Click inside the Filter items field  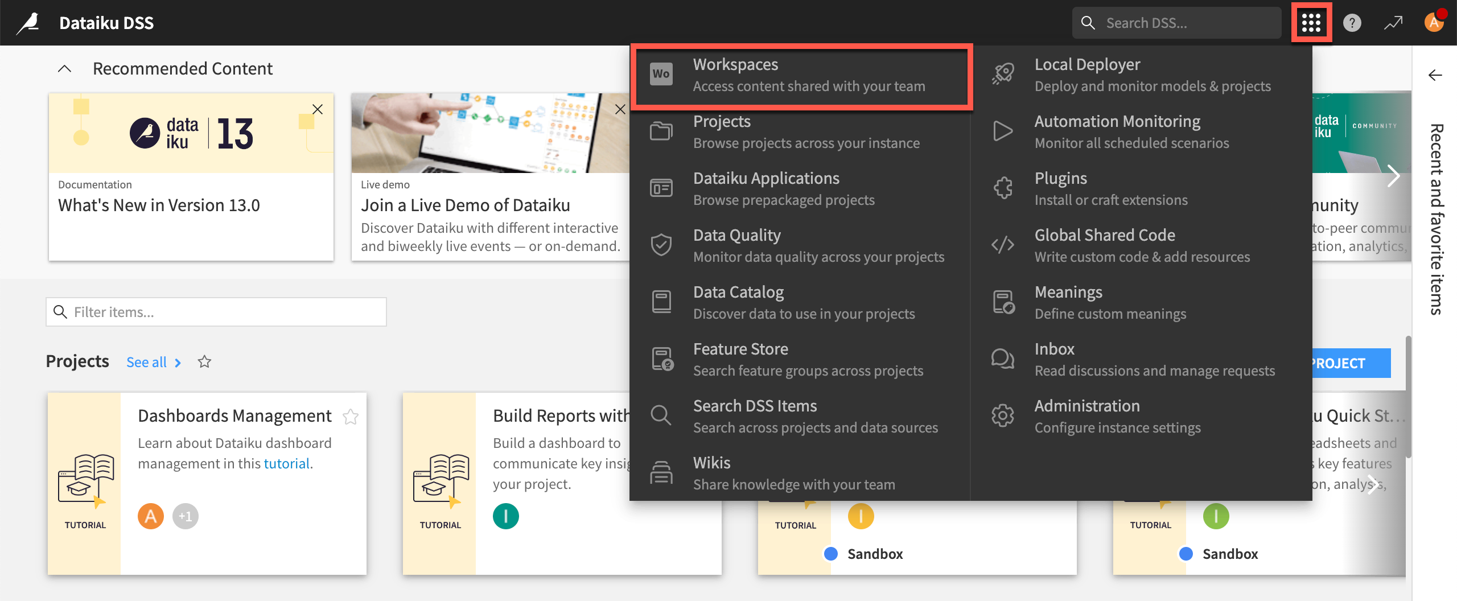(x=216, y=311)
